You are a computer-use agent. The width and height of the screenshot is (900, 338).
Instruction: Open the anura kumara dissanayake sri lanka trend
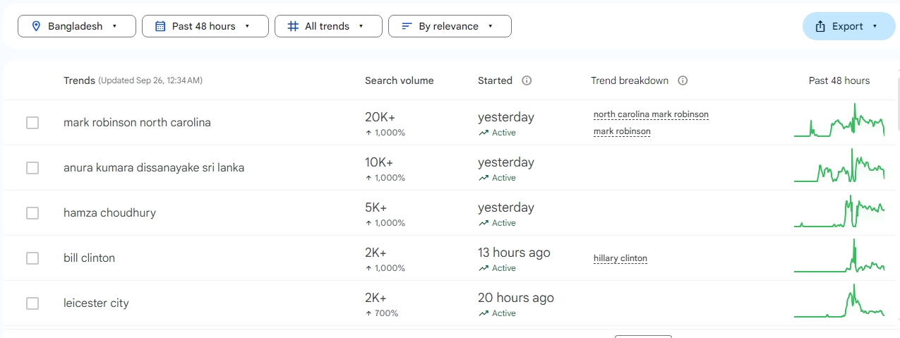click(x=154, y=168)
